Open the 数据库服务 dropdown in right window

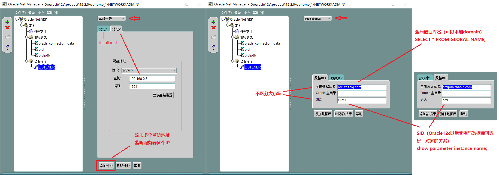tap(317, 18)
